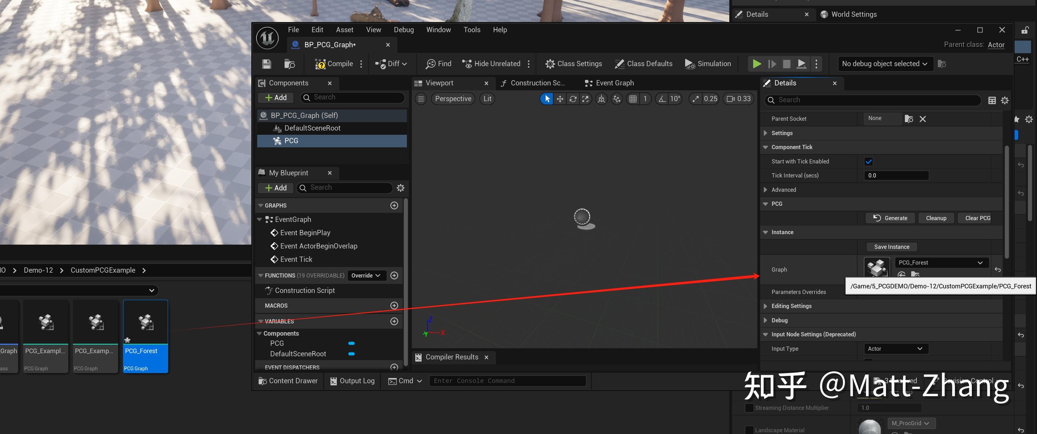Enable Streaming Distance Multiplier checkbox
This screenshot has width=1037, height=434.
coord(749,408)
